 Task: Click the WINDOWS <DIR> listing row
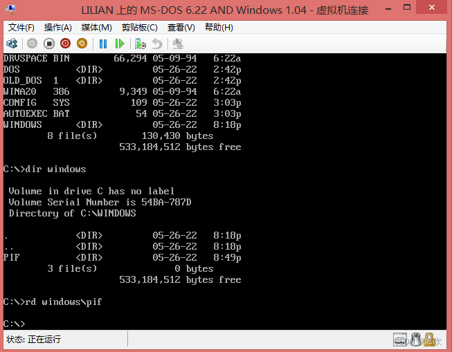(122, 124)
